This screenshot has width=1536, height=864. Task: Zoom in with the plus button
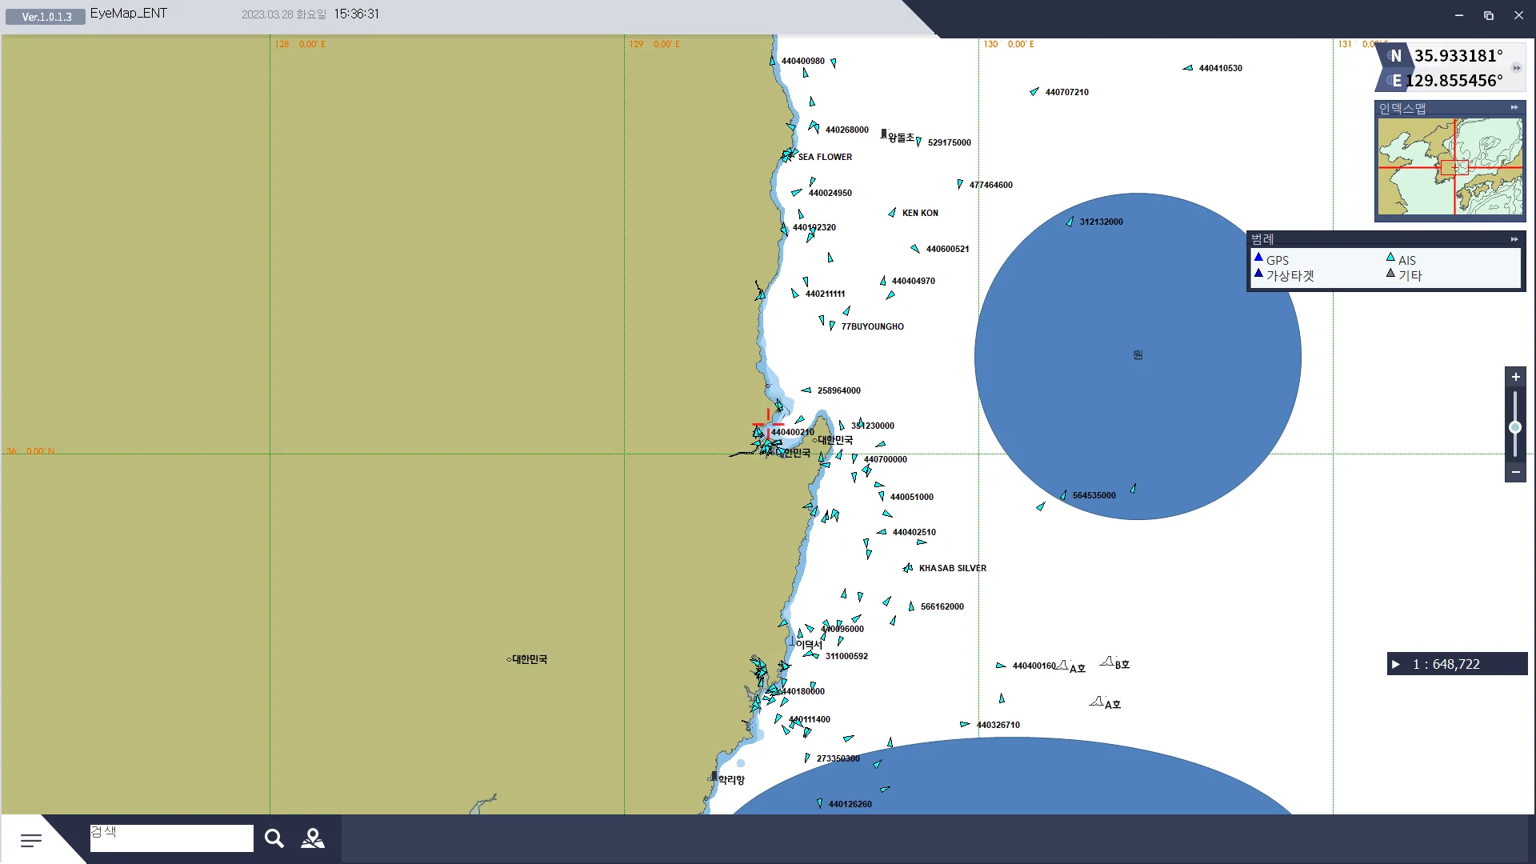pos(1515,377)
